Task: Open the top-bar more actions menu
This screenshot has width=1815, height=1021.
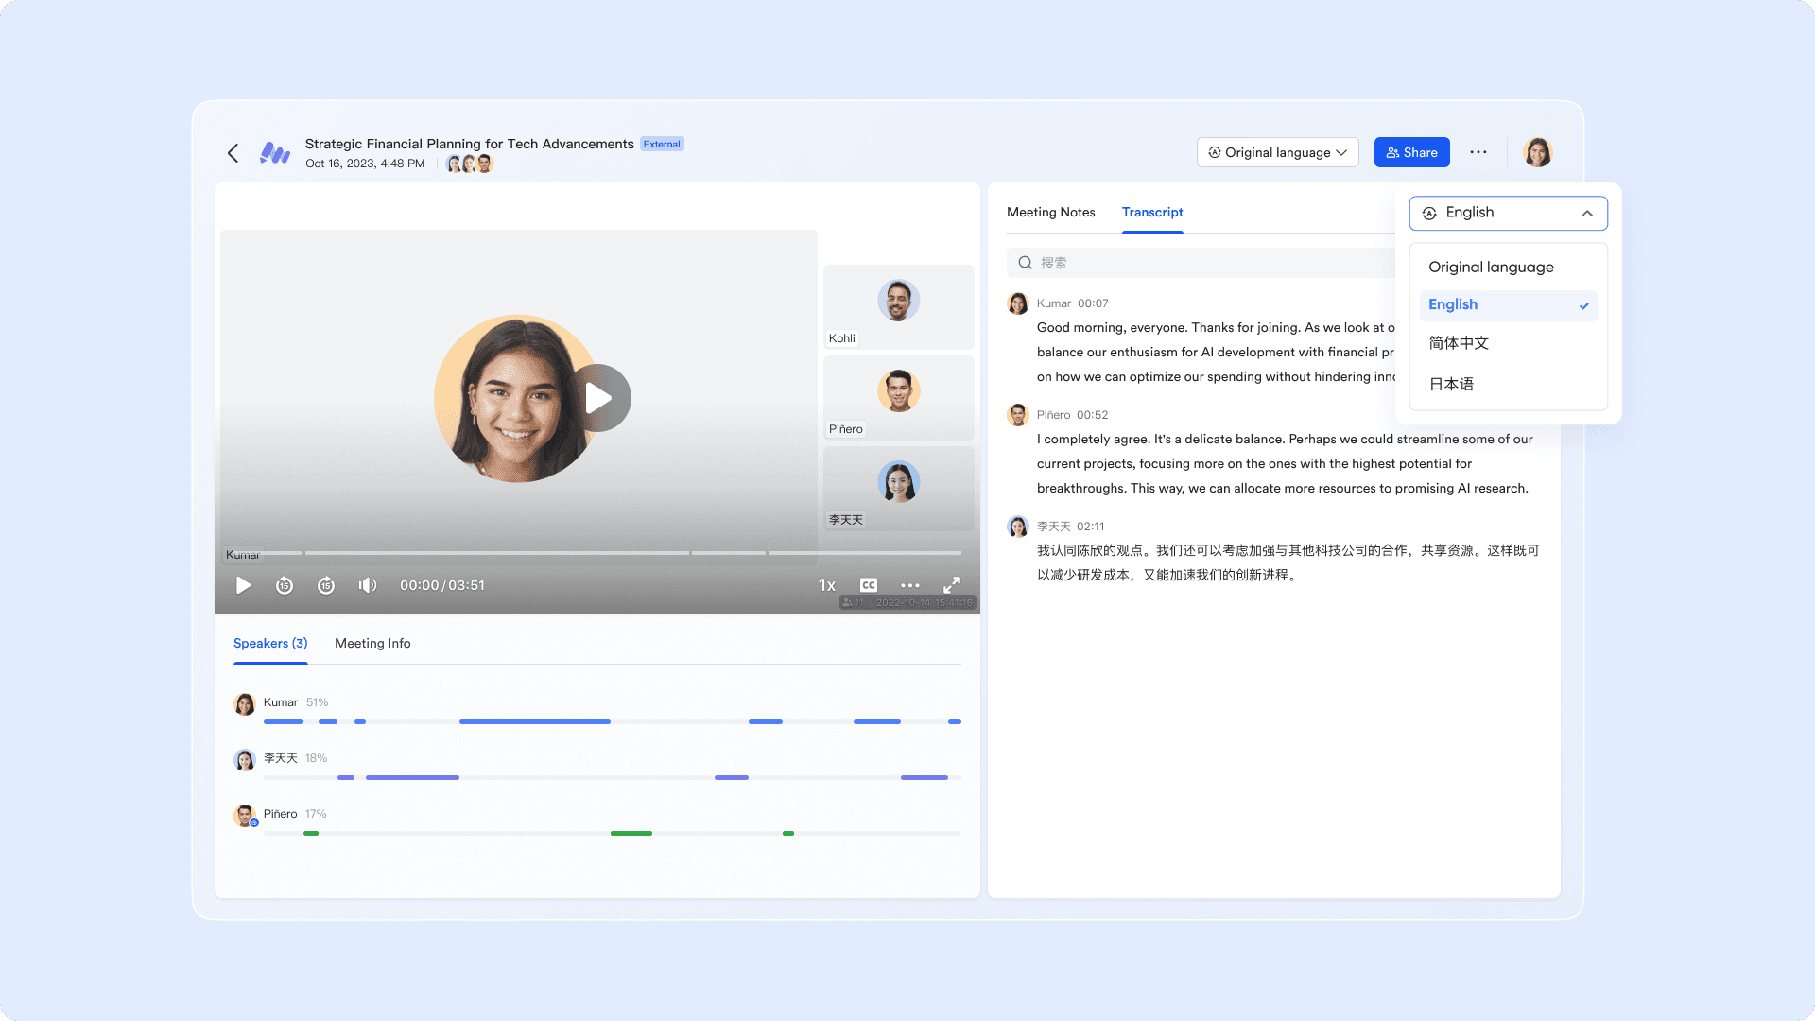Action: click(1478, 152)
